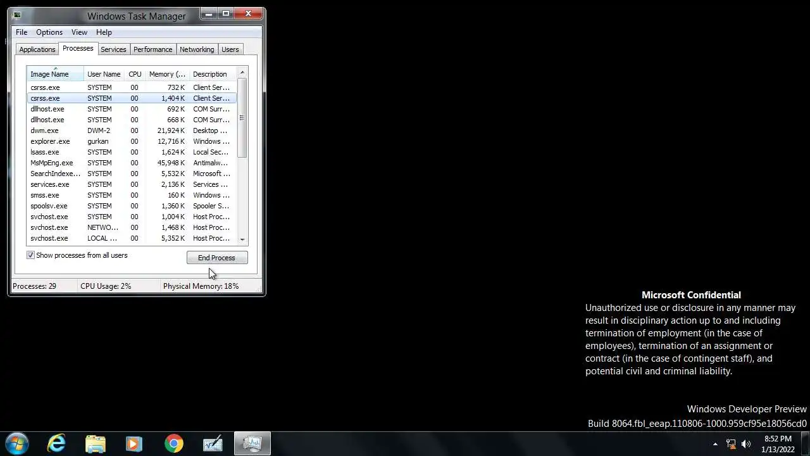Image resolution: width=810 pixels, height=456 pixels.
Task: Open File Explorer from the taskbar
Action: point(95,443)
